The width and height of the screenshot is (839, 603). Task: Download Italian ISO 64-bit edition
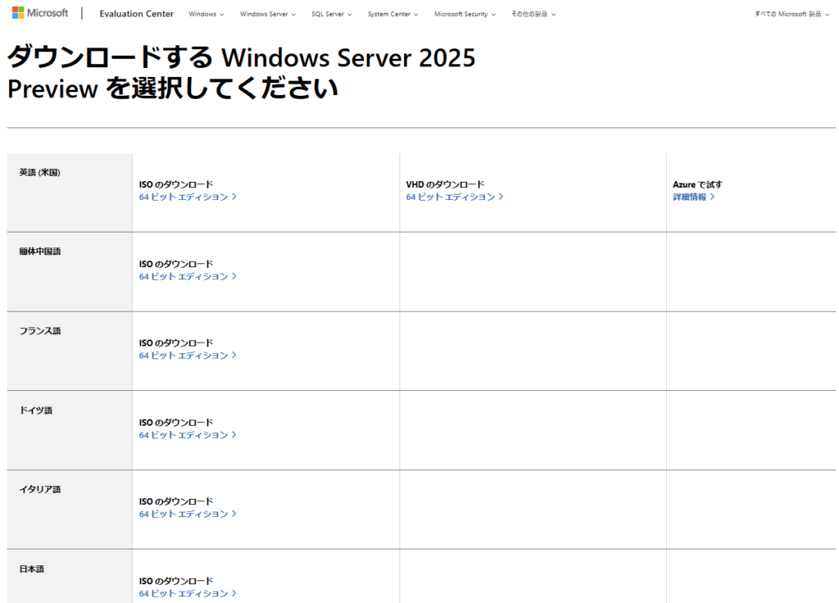[x=187, y=514]
